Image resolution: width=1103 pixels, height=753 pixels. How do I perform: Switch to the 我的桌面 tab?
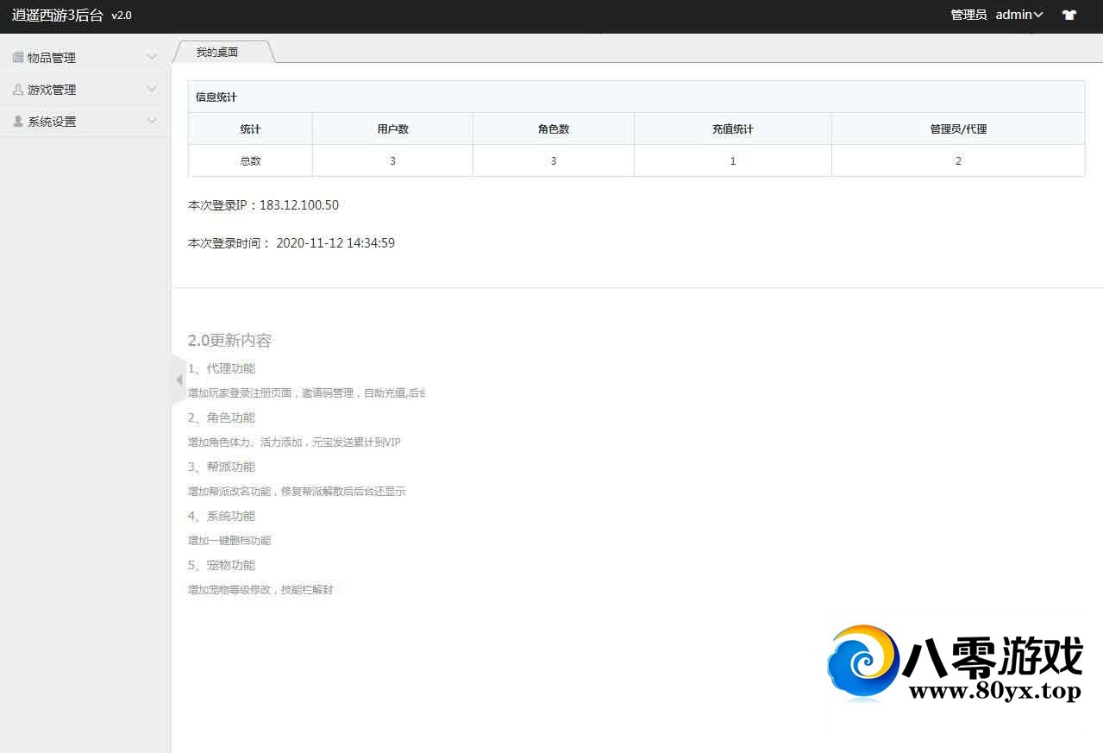point(217,52)
